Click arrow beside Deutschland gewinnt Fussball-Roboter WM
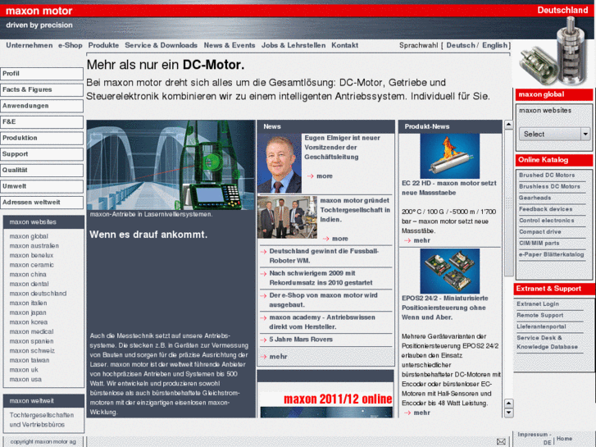 pyautogui.click(x=263, y=252)
